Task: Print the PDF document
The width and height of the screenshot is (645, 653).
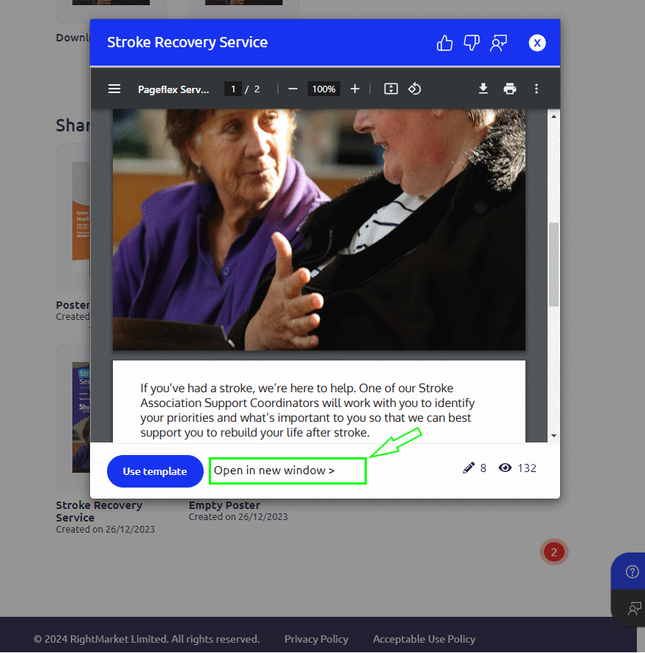Action: (x=510, y=89)
